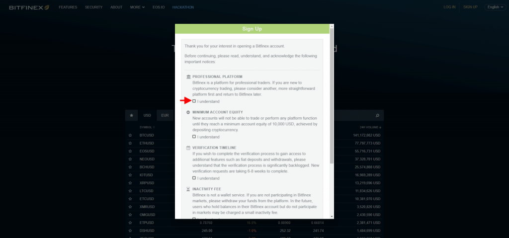The height and width of the screenshot is (238, 509).
Task: Open the SECURITY menu item
Action: pos(94,7)
